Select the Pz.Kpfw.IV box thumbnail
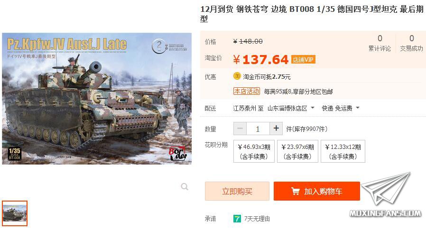The width and height of the screenshot is (426, 230). (15, 213)
